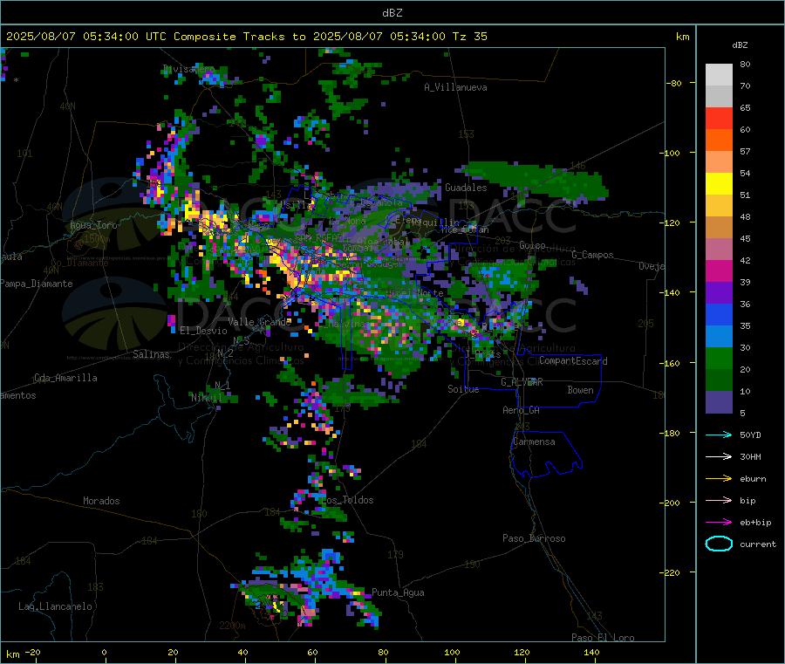Screen dimensions: 785x664
Task: Pick the light gray 70-80 dBZ swatch
Action: click(x=719, y=75)
